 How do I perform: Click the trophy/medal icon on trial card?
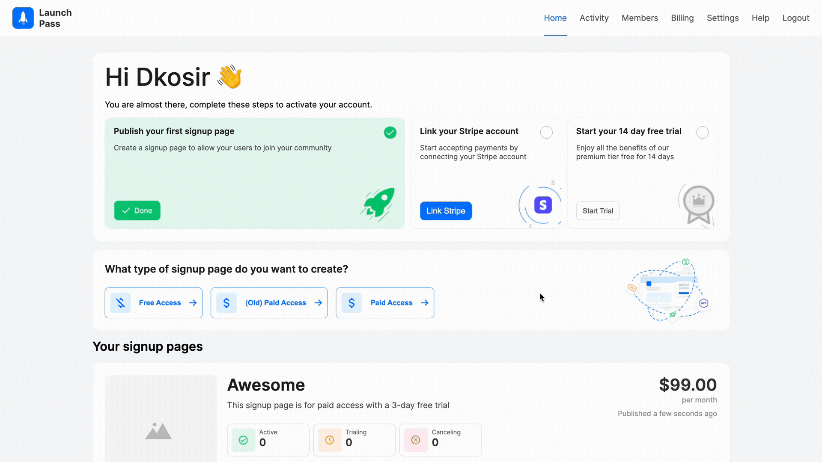click(x=697, y=205)
